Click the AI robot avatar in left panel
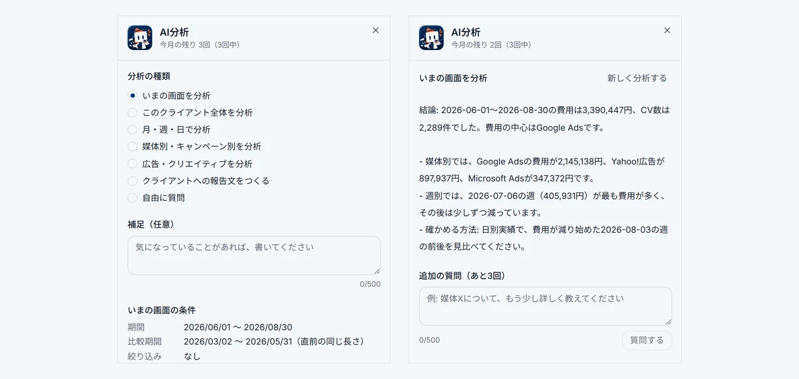 [140, 38]
